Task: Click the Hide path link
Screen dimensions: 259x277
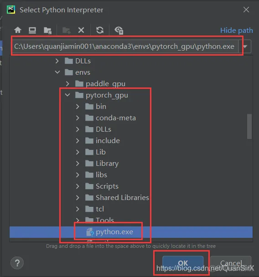Action: coord(236,31)
